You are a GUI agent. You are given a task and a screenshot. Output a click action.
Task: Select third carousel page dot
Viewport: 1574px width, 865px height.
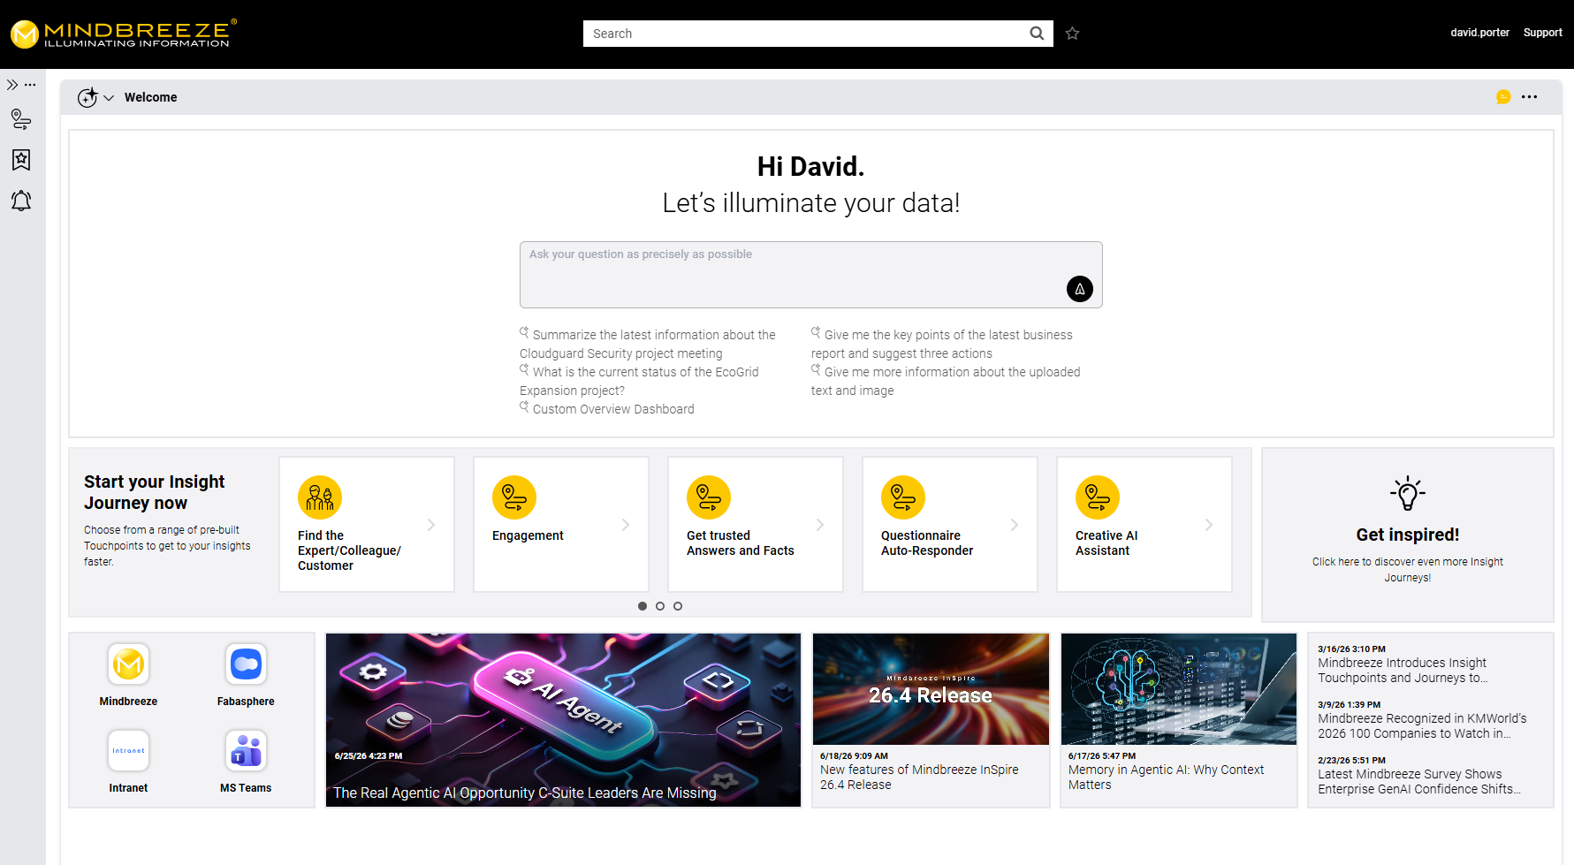point(678,606)
